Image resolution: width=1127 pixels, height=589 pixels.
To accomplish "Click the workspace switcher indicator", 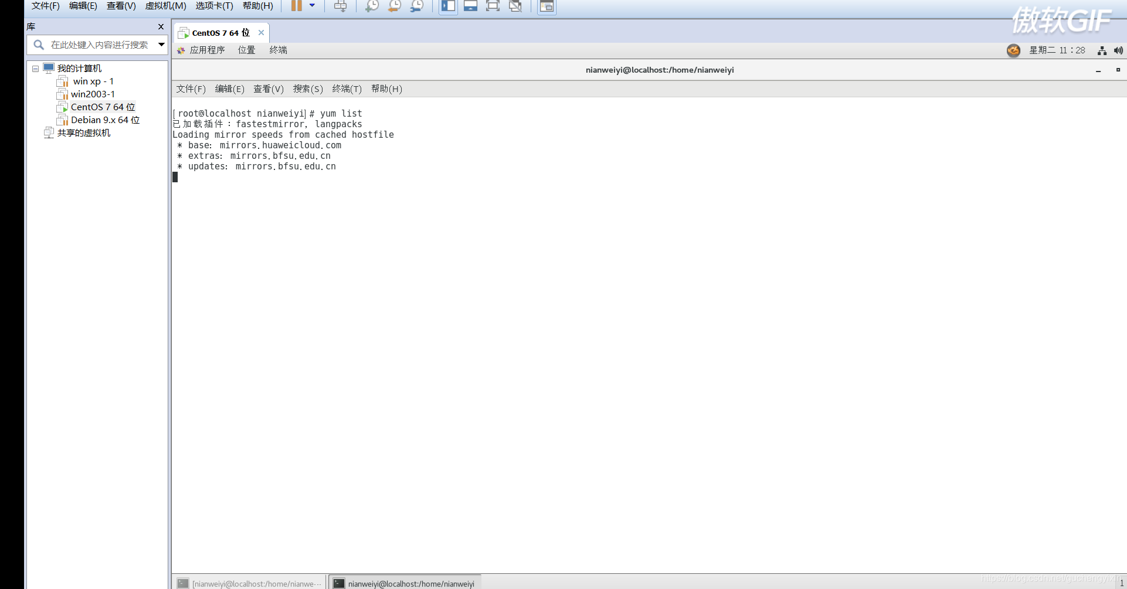I will [1121, 583].
